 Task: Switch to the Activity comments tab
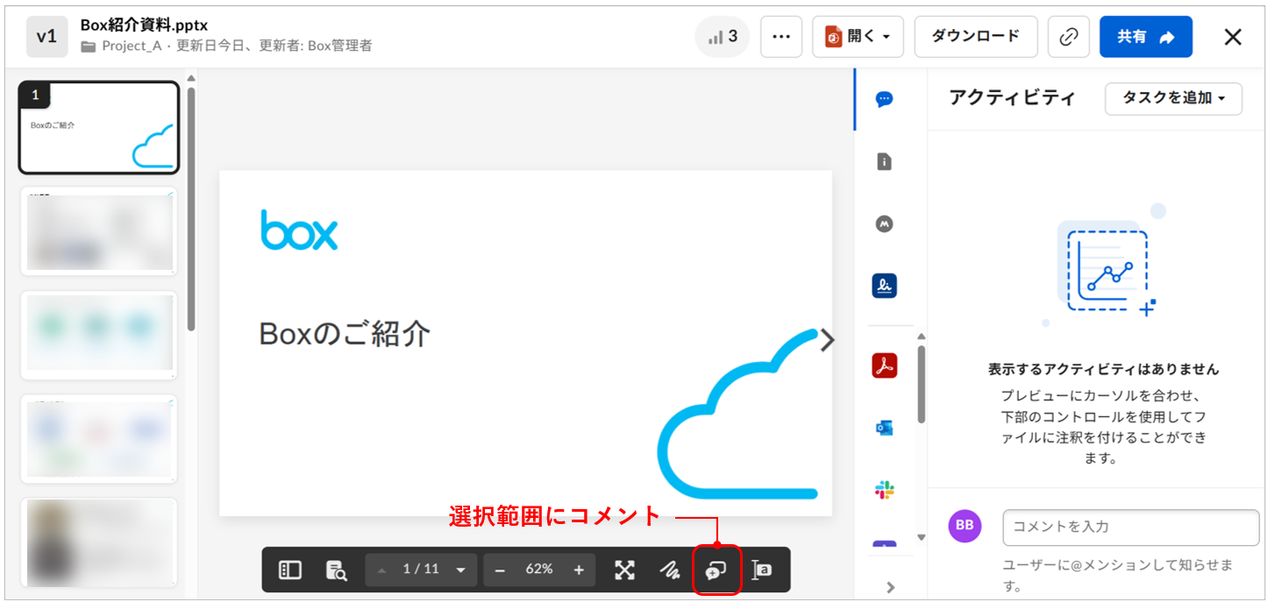[884, 99]
